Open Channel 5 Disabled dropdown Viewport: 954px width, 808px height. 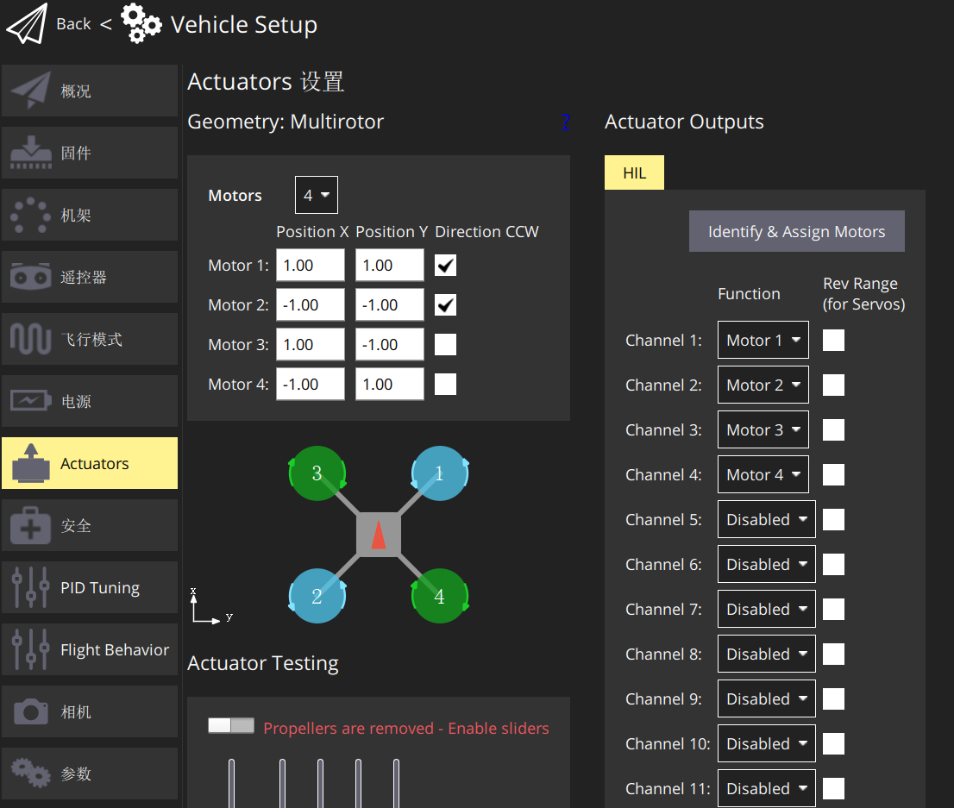(767, 520)
